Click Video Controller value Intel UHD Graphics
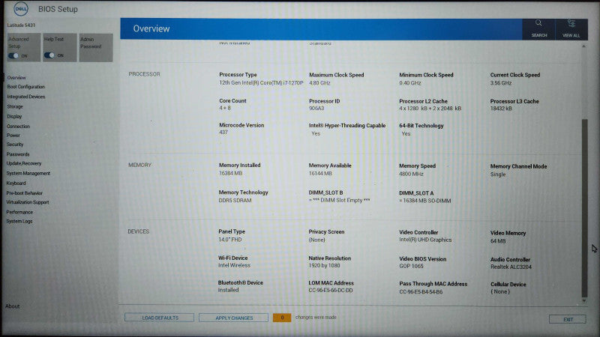600x337 pixels. [425, 240]
